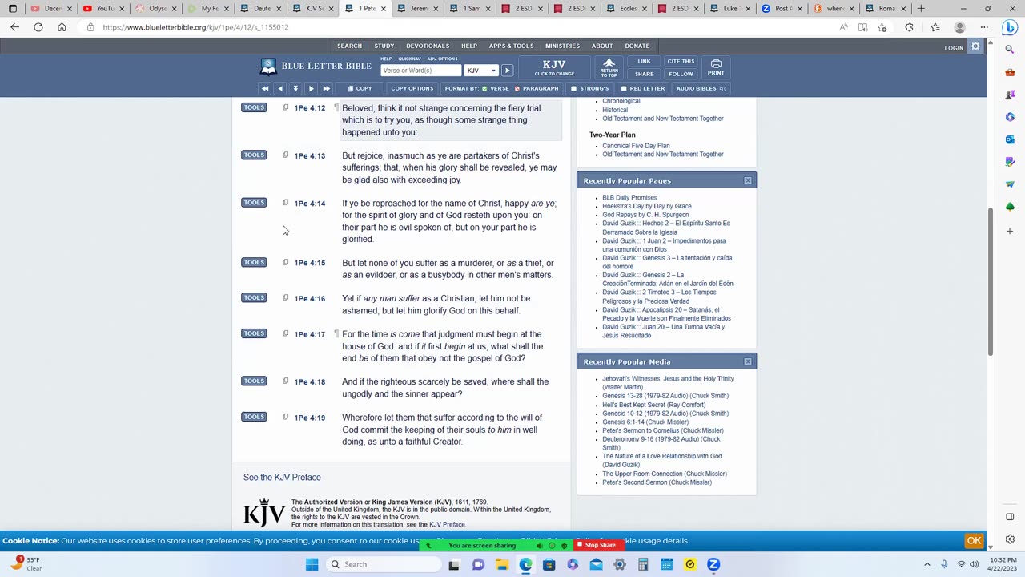This screenshot has width=1025, height=577.
Task: Go to next verse with single-right arrow
Action: 311,88
